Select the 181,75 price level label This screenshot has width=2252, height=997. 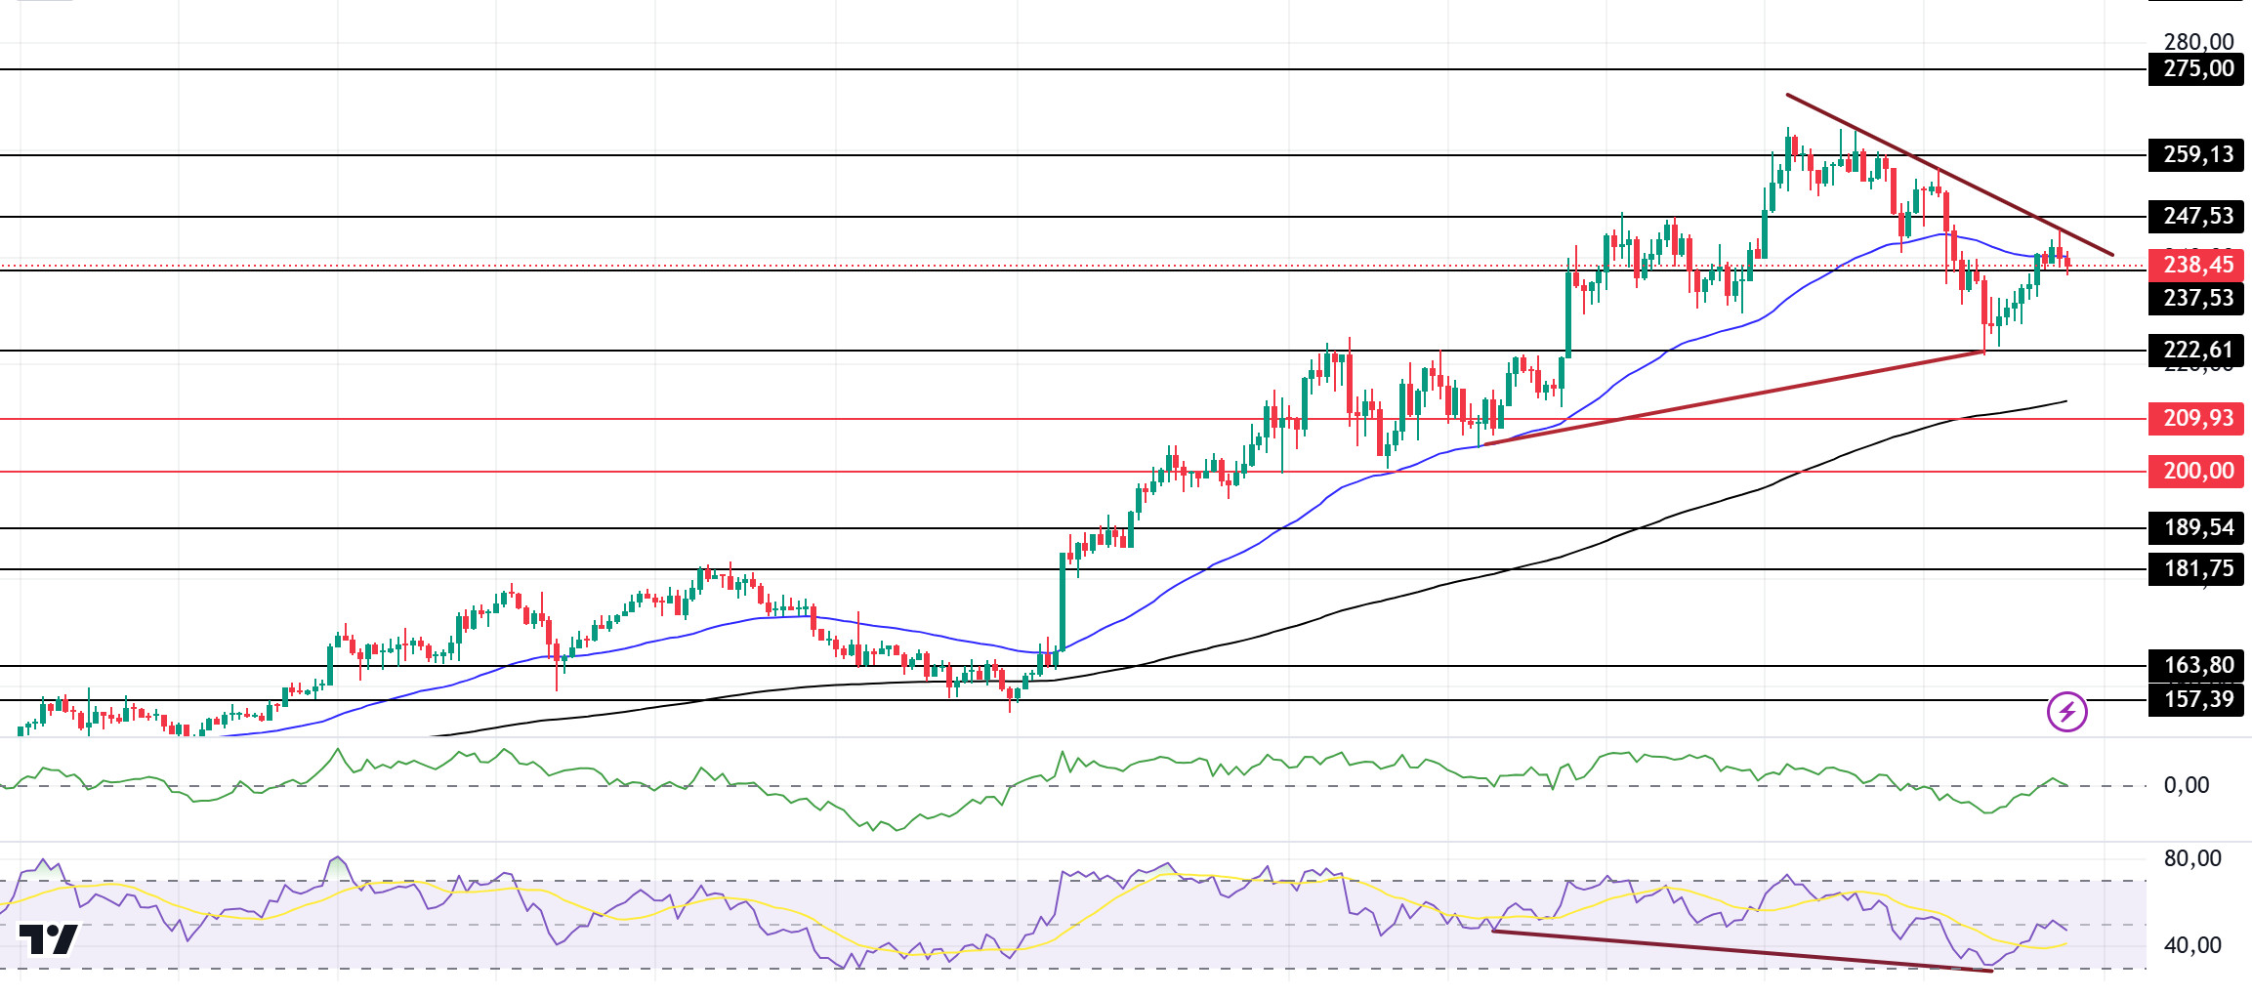[x=2196, y=569]
